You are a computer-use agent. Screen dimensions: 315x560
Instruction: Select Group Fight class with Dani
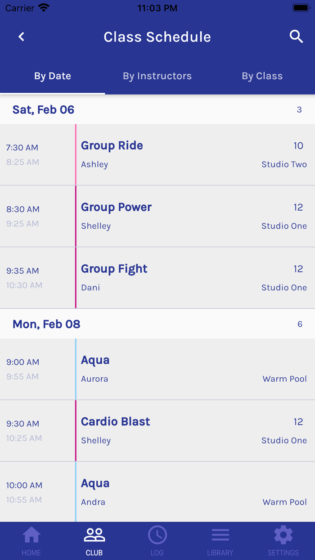[x=193, y=278]
